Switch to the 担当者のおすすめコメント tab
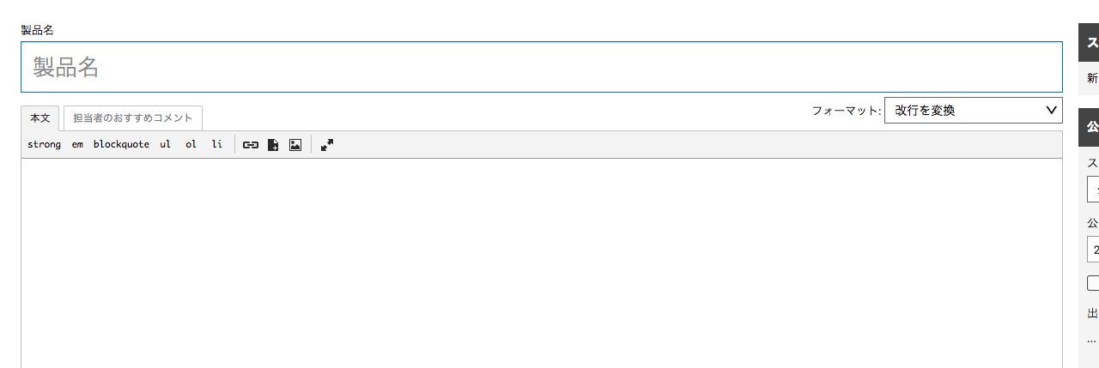This screenshot has width=1099, height=368. [x=133, y=118]
